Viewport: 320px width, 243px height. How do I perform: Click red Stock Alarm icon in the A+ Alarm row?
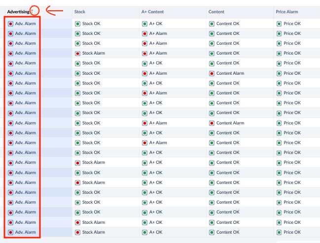77,54
